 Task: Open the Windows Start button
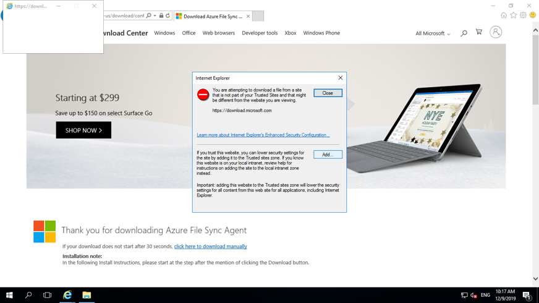(9, 295)
